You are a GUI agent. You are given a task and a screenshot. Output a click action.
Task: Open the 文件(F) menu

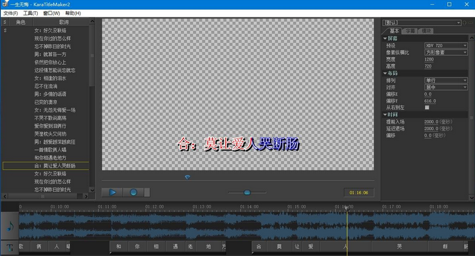coord(11,13)
